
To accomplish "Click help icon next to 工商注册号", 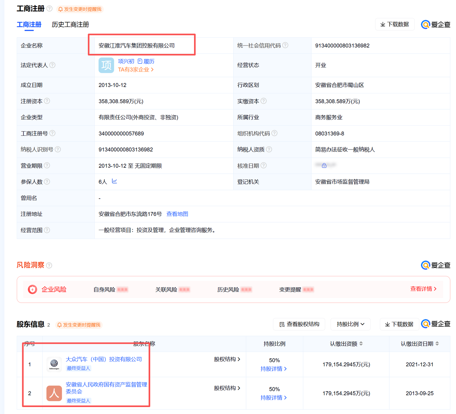I will point(53,133).
